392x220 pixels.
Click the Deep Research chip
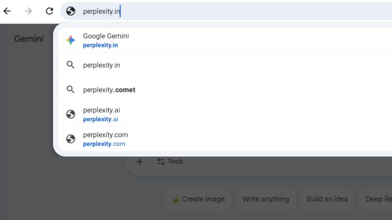375,199
